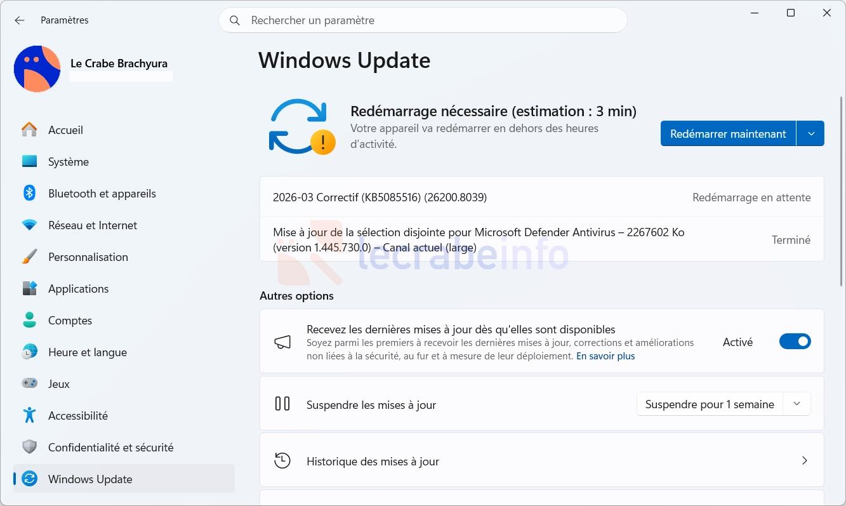Image resolution: width=846 pixels, height=506 pixels.
Task: Open the Suspendre pour 1 semaine dropdown arrow
Action: (x=797, y=404)
